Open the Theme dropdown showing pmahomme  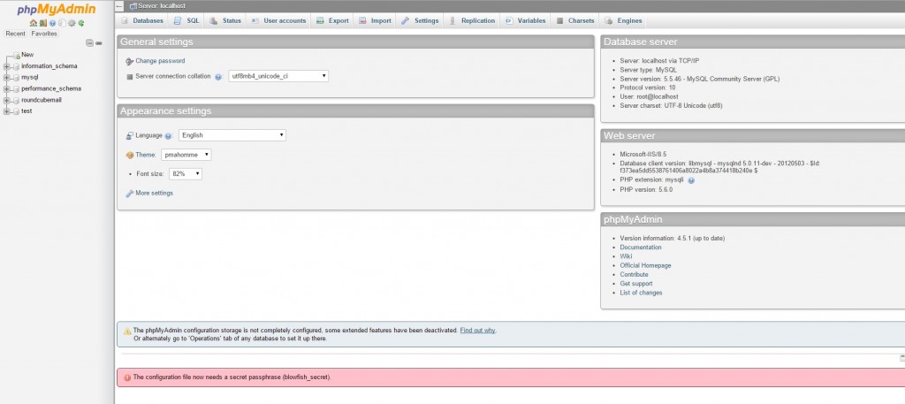186,155
